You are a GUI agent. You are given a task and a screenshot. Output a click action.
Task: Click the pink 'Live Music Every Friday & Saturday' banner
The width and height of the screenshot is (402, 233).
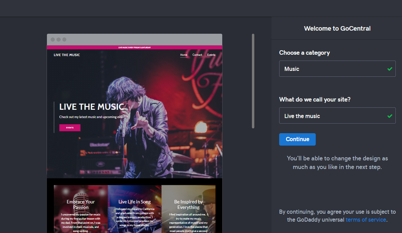pos(135,47)
